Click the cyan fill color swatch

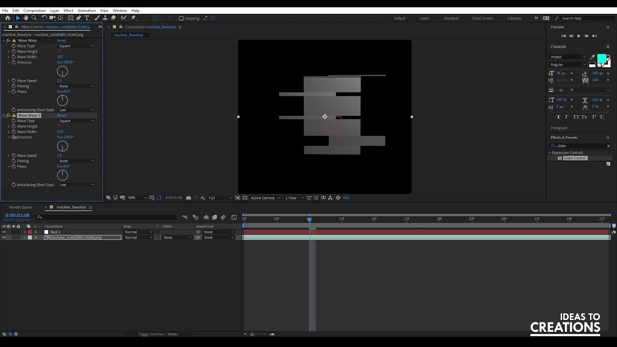[x=602, y=59]
